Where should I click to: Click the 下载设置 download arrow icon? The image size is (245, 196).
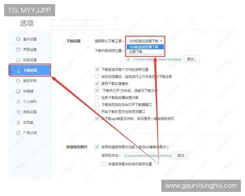point(18,70)
